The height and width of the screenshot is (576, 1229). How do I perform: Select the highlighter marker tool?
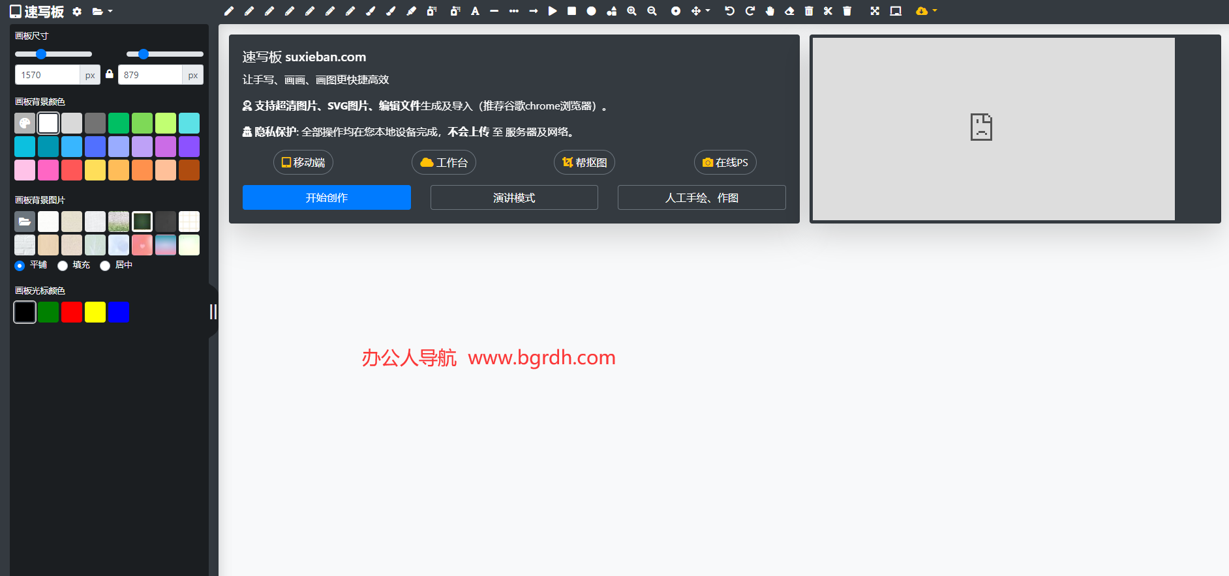point(411,11)
